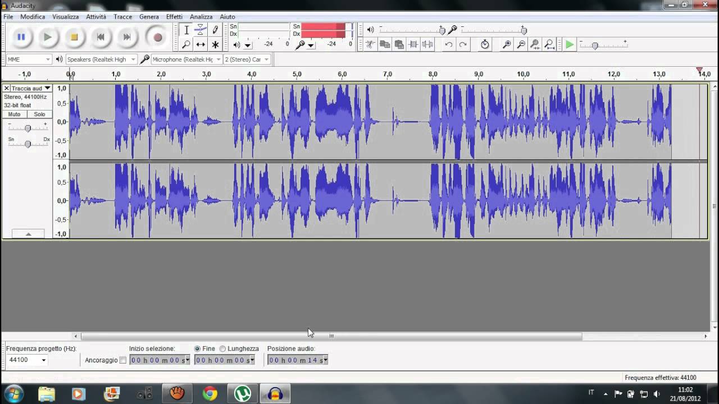Select the Time Shift tool

click(201, 44)
